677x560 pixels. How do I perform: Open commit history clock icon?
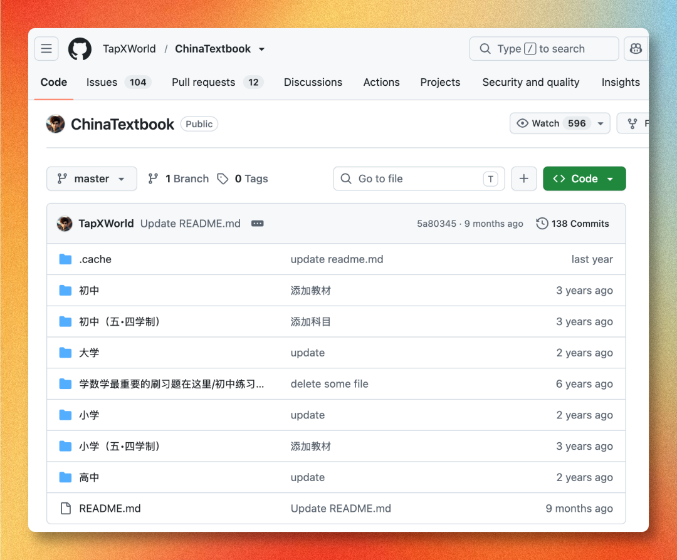click(x=542, y=224)
